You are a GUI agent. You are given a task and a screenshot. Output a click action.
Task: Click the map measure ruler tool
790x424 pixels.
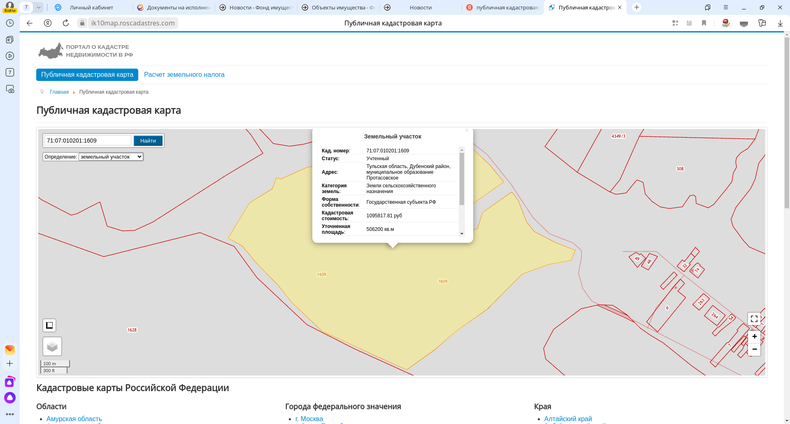coord(49,325)
